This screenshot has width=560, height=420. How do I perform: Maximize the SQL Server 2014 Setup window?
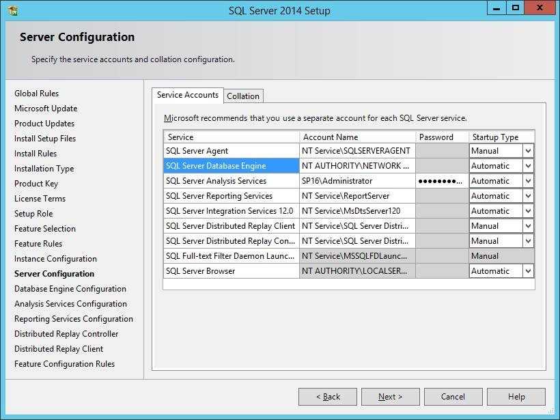tap(516, 8)
